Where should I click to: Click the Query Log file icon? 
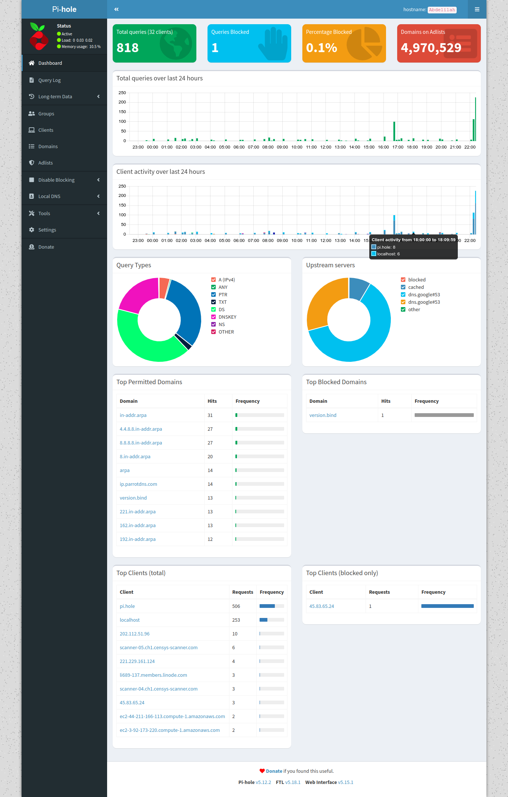coord(32,80)
